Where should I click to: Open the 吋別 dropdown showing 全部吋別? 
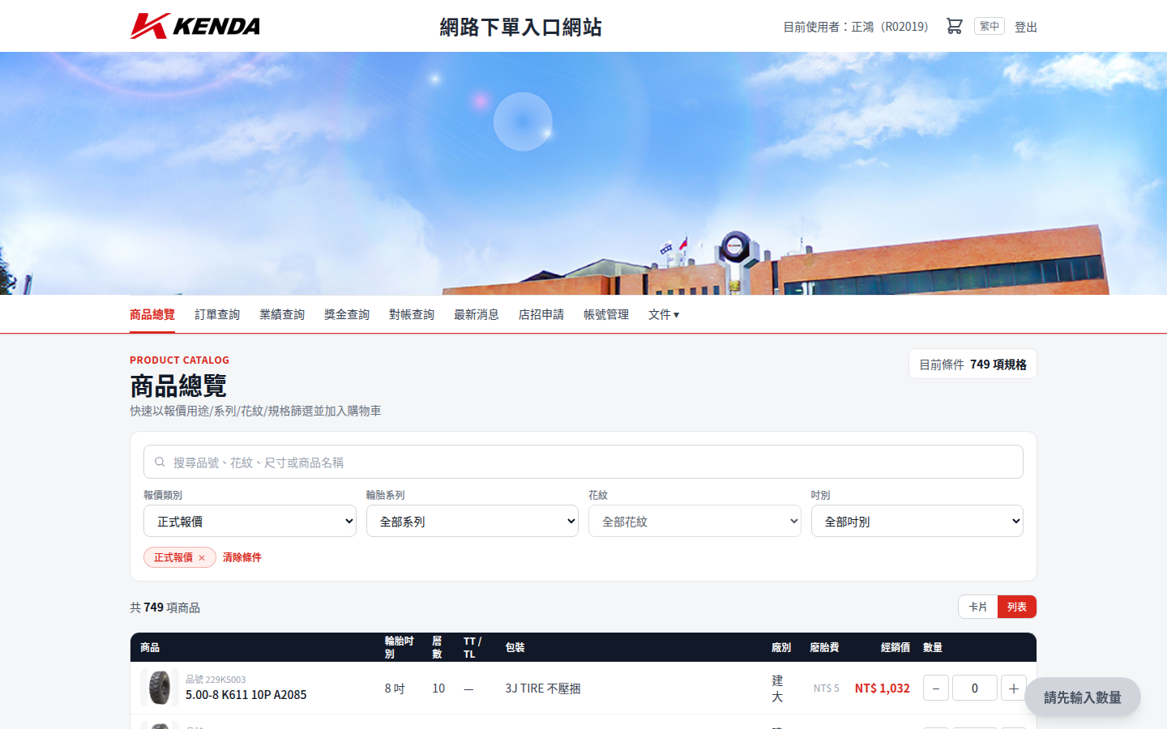pyautogui.click(x=917, y=521)
